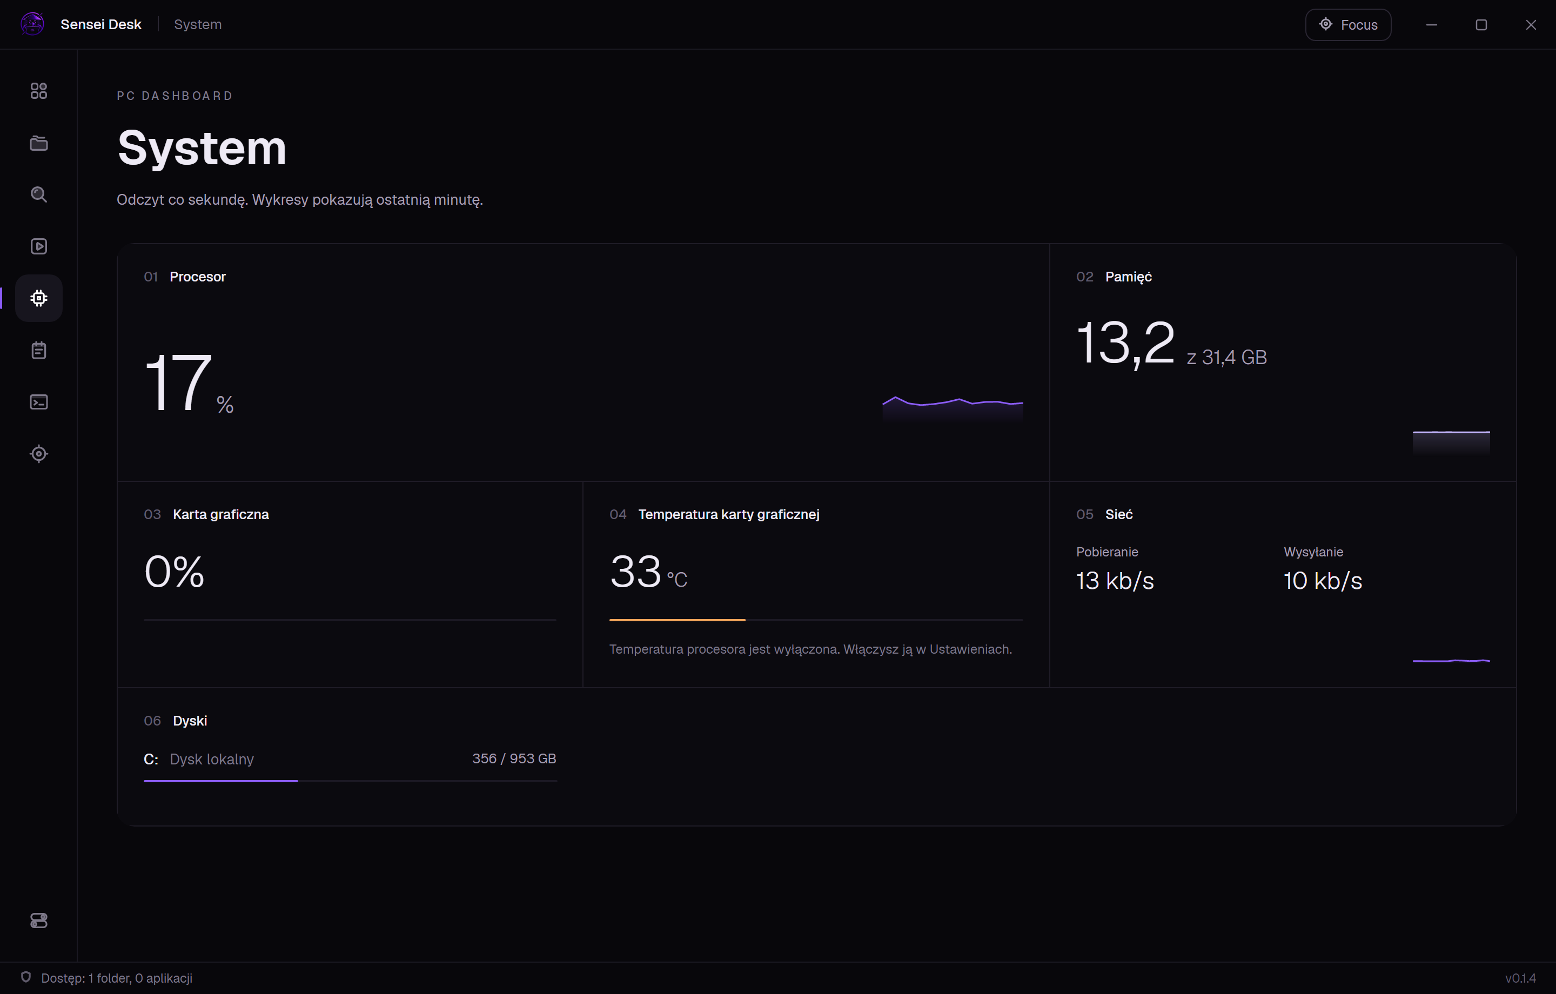Click the Pobieranie 13 kb/s value
1556x994 pixels.
coord(1115,580)
